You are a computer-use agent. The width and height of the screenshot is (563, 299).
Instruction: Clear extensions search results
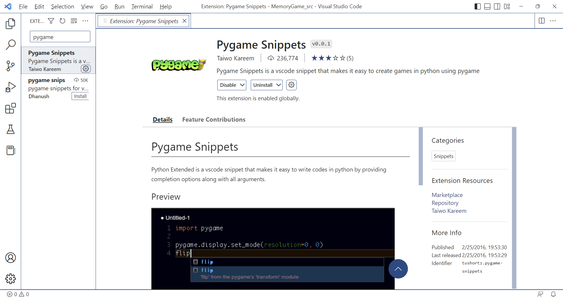[74, 21]
